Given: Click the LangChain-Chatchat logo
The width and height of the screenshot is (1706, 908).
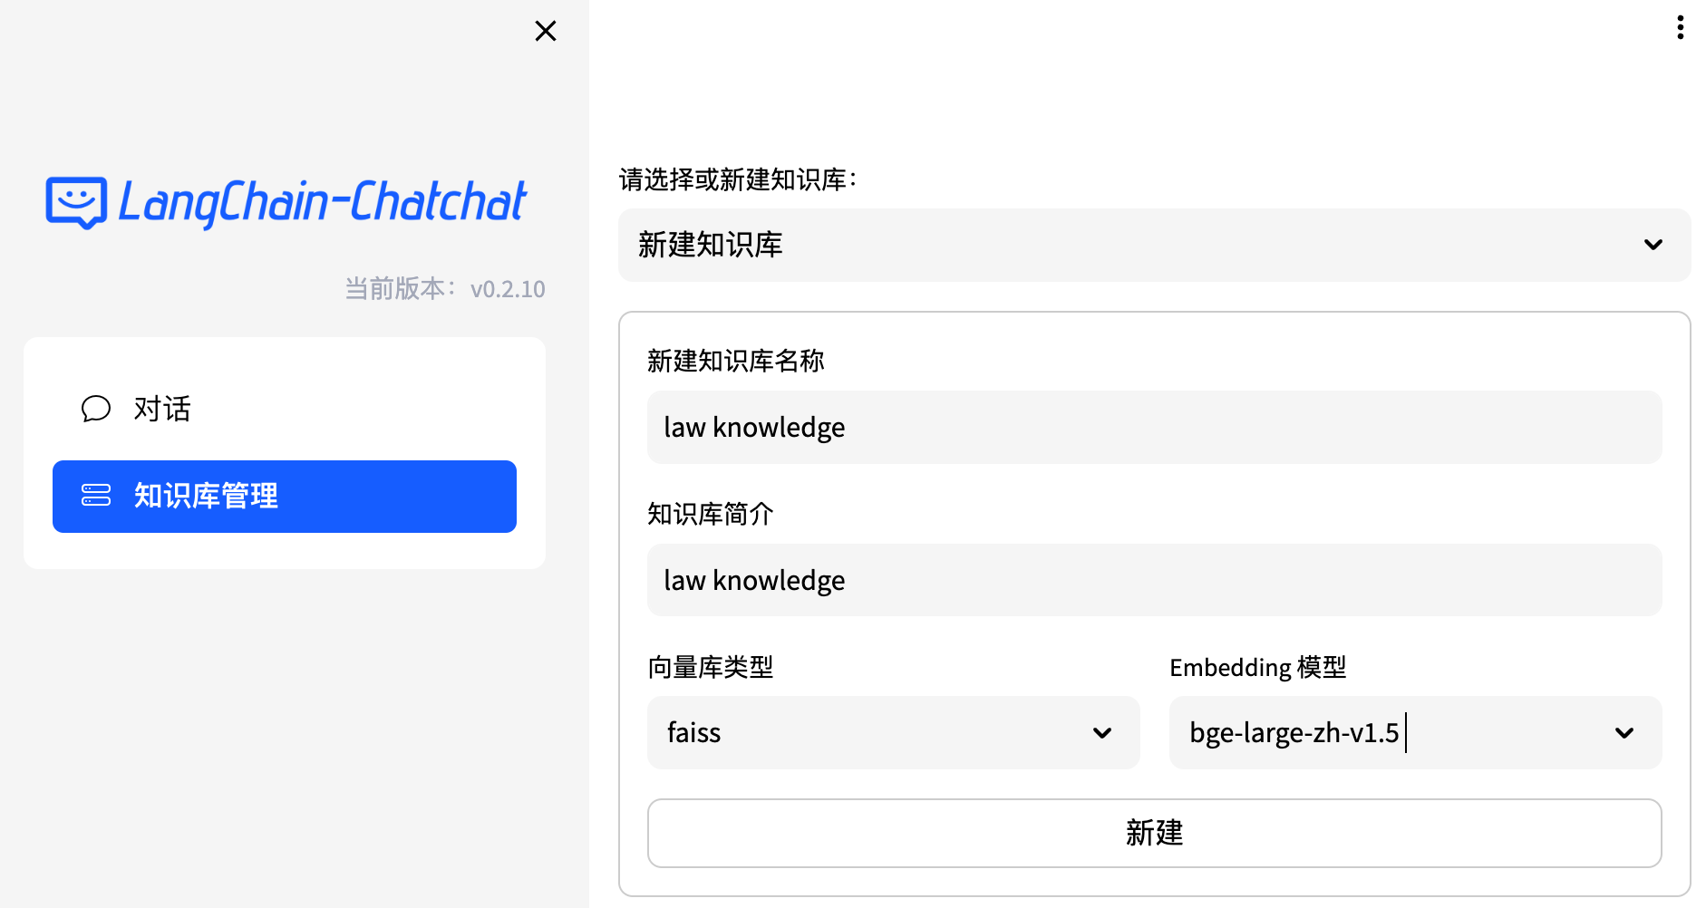Looking at the screenshot, I should coord(286,202).
